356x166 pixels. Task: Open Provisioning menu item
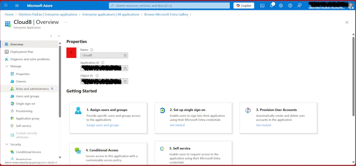24,111
